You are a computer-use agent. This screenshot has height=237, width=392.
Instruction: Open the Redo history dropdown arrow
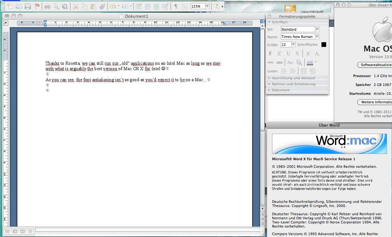[130, 6]
